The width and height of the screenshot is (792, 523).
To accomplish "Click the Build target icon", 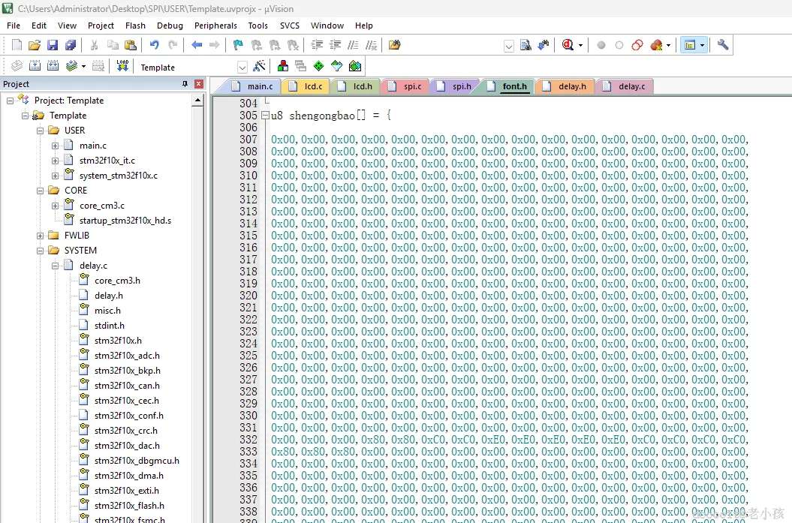I will pyautogui.click(x=34, y=66).
